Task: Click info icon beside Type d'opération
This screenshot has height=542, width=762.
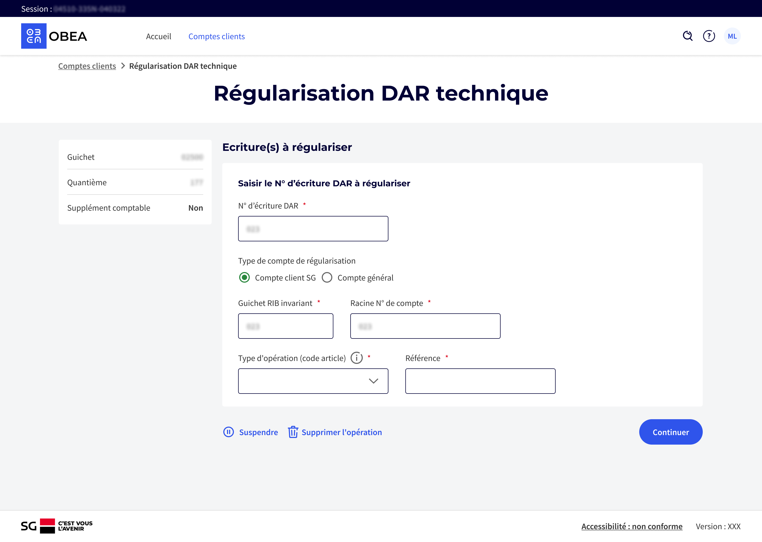Action: click(357, 358)
